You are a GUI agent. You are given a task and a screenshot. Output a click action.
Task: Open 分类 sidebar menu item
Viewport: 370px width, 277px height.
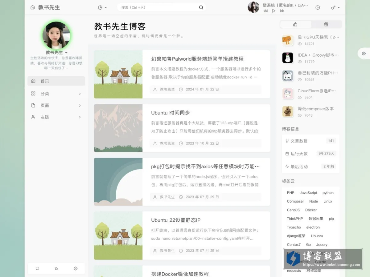point(56,94)
